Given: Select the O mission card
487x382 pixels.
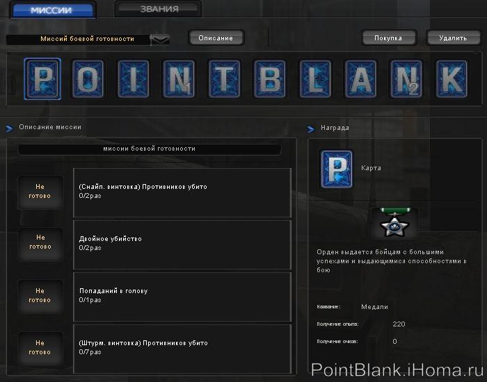Looking at the screenshot, I should click(88, 78).
